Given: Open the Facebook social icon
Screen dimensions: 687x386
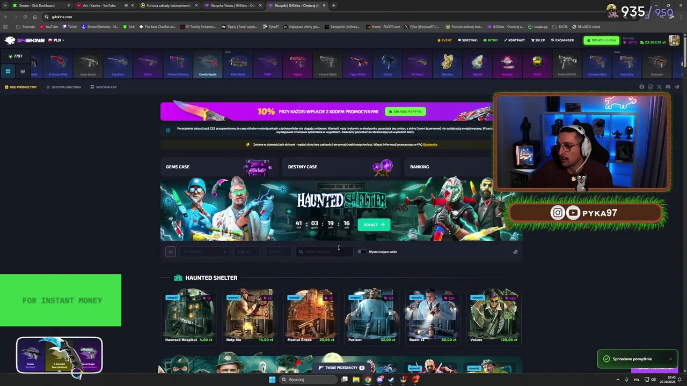Looking at the screenshot, I should [641, 87].
